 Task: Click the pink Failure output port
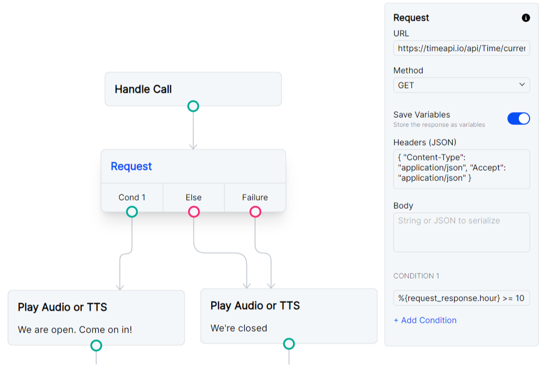[x=255, y=211]
